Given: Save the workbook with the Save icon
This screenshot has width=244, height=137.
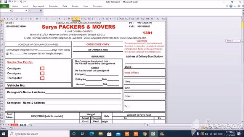Looking at the screenshot, I should (6, 2).
